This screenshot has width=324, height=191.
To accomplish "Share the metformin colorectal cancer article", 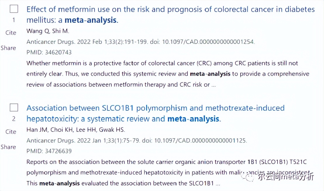I will [x=8, y=48].
